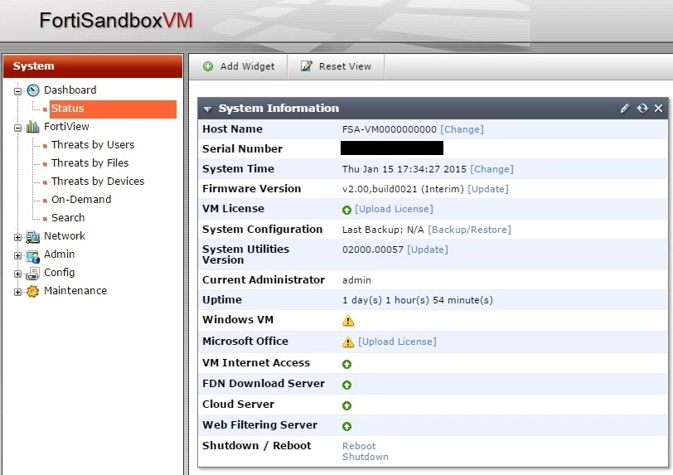Click the Add Widget button
The height and width of the screenshot is (475, 673).
pyautogui.click(x=239, y=66)
